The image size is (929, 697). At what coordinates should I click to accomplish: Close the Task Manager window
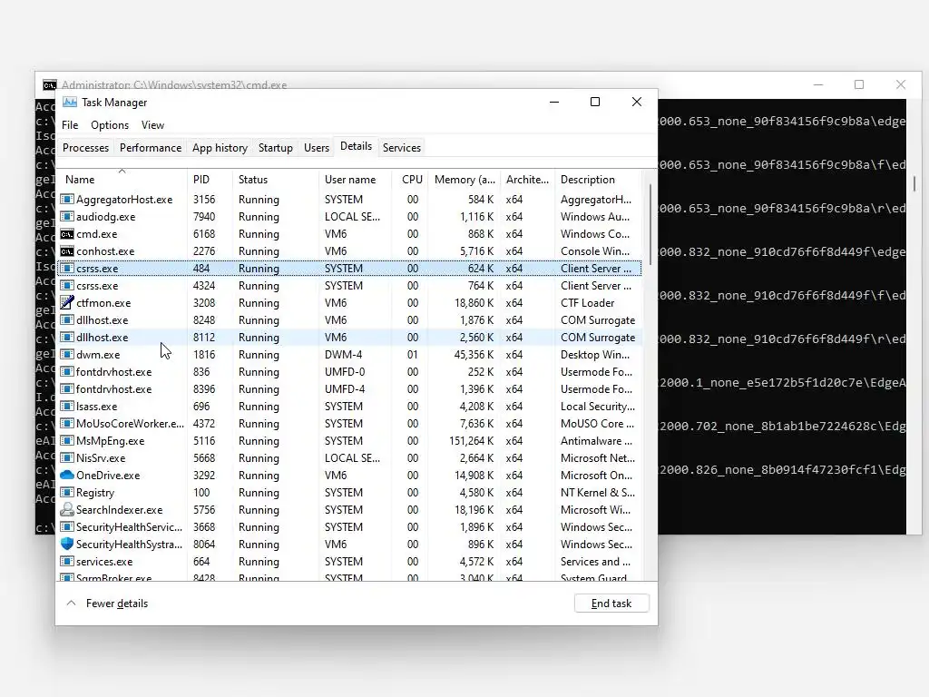click(x=636, y=102)
